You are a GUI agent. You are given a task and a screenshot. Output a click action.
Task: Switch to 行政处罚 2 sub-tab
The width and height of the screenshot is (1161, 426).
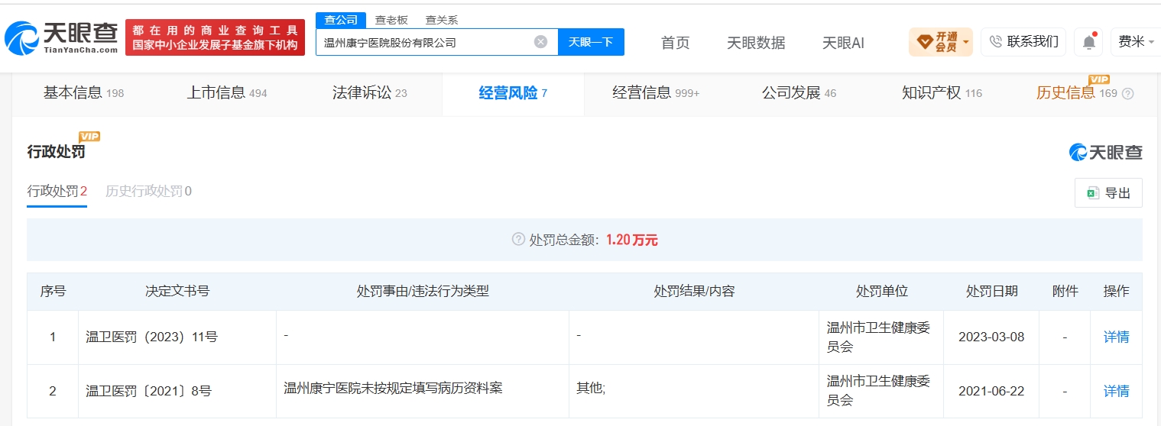click(57, 191)
